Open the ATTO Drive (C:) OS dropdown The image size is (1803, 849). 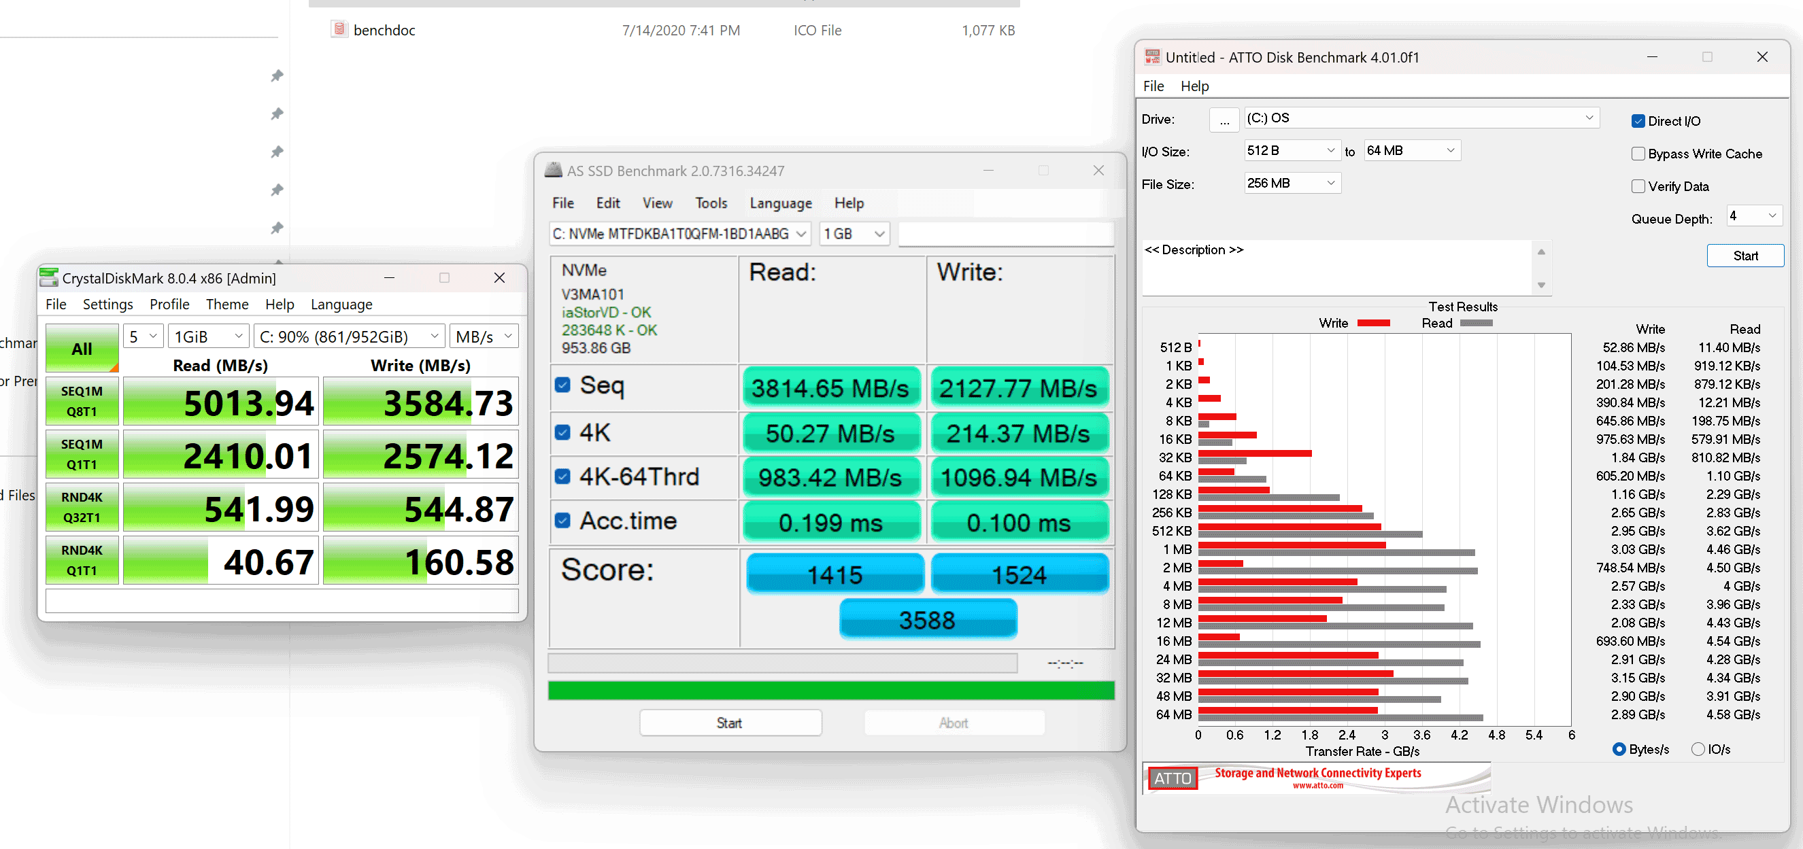[x=1421, y=118]
